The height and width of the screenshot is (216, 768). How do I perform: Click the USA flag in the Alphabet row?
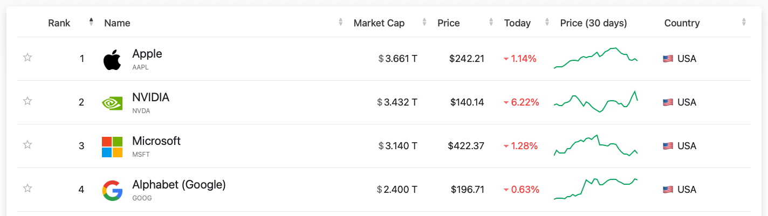point(668,190)
